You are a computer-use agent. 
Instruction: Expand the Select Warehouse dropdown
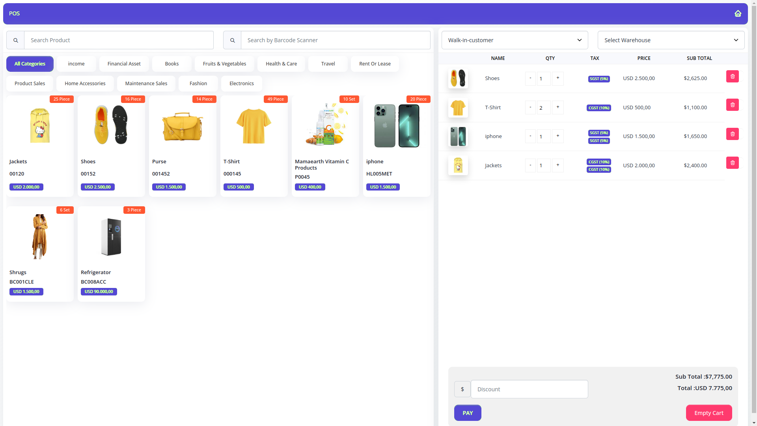[671, 40]
